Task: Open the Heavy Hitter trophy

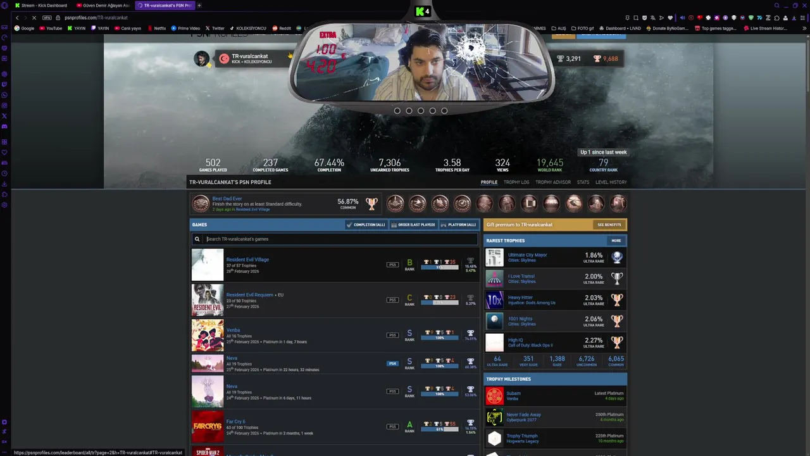Action: [520, 298]
